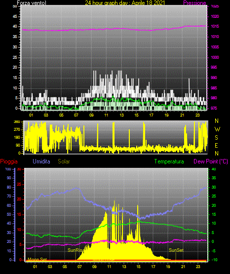Click the 'Solar' legend label
The image size is (230, 274).
64,161
